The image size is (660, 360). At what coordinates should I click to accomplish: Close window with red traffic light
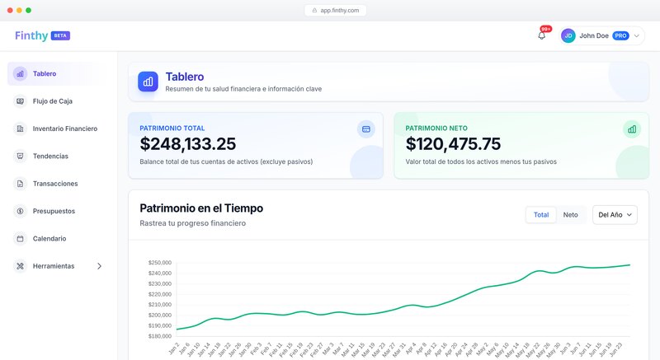tap(10, 10)
